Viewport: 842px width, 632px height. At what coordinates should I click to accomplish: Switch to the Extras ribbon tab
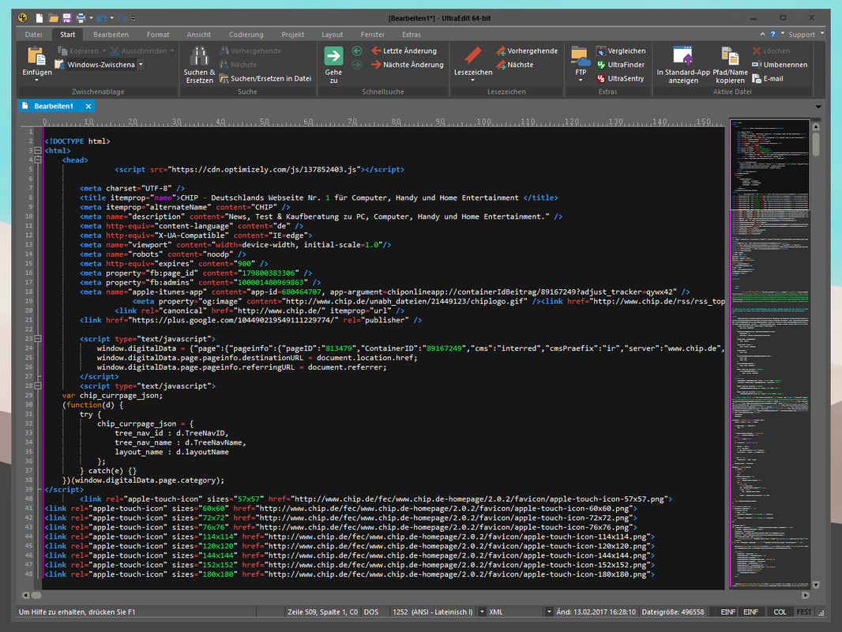412,35
